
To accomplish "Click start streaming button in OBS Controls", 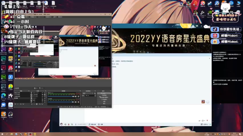I will [x=104, y=93].
